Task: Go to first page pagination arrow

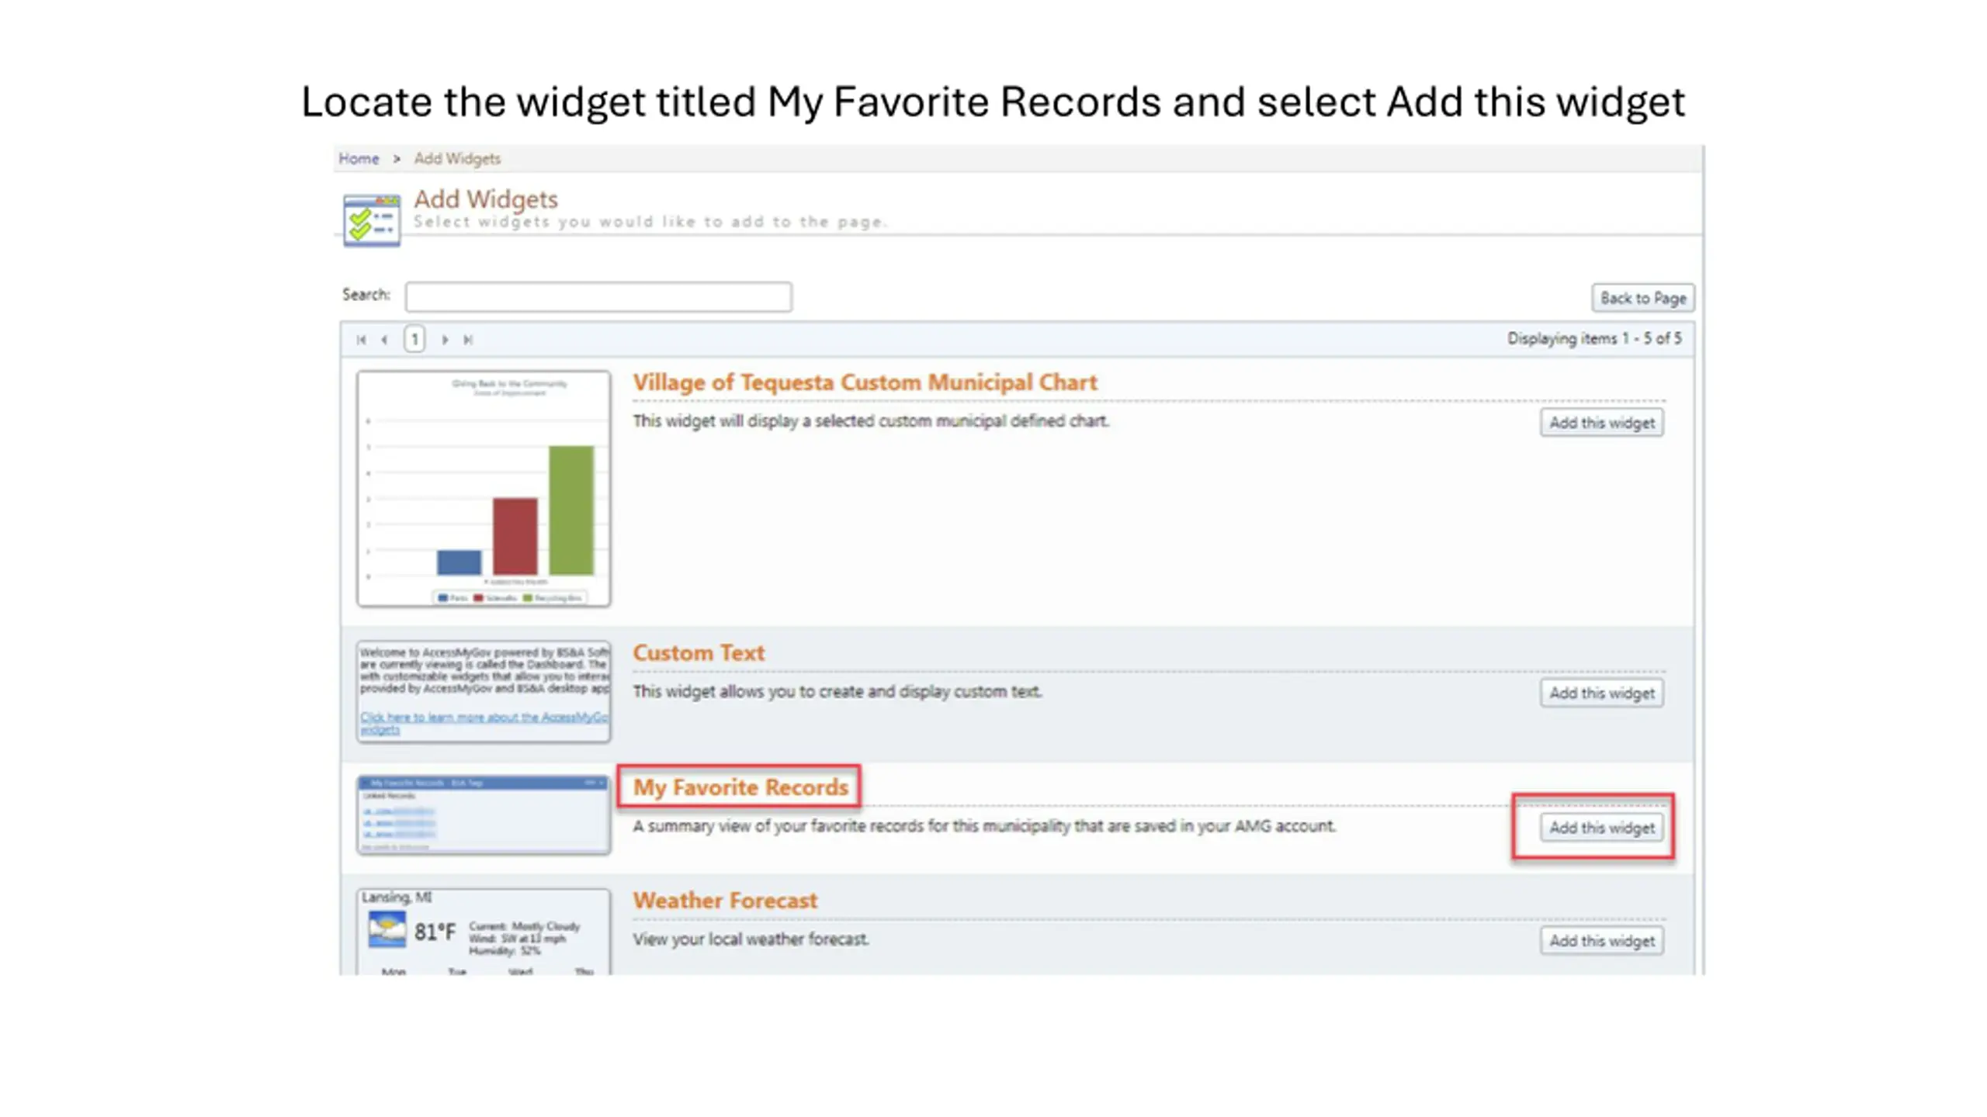Action: click(361, 340)
